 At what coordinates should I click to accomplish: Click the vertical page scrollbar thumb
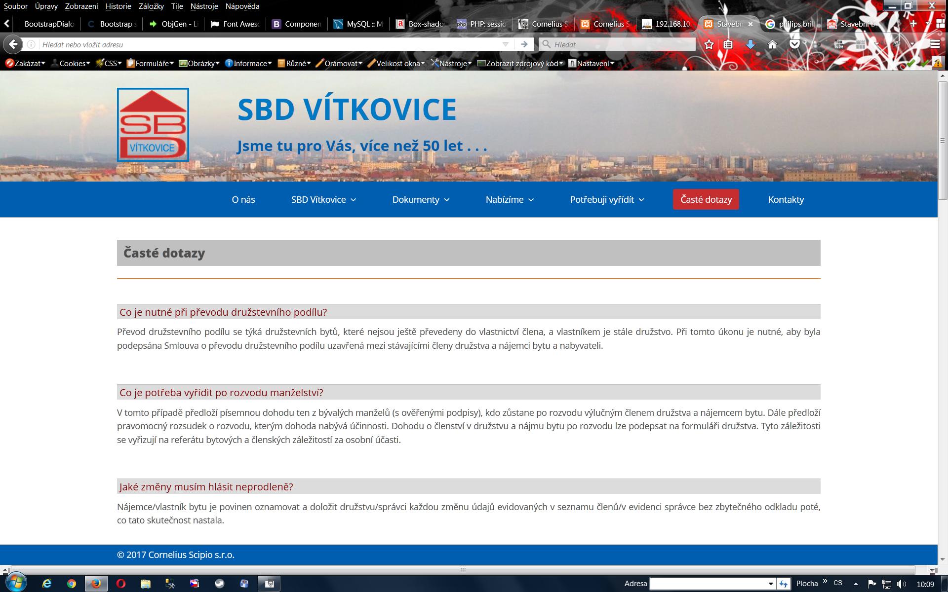pyautogui.click(x=942, y=141)
